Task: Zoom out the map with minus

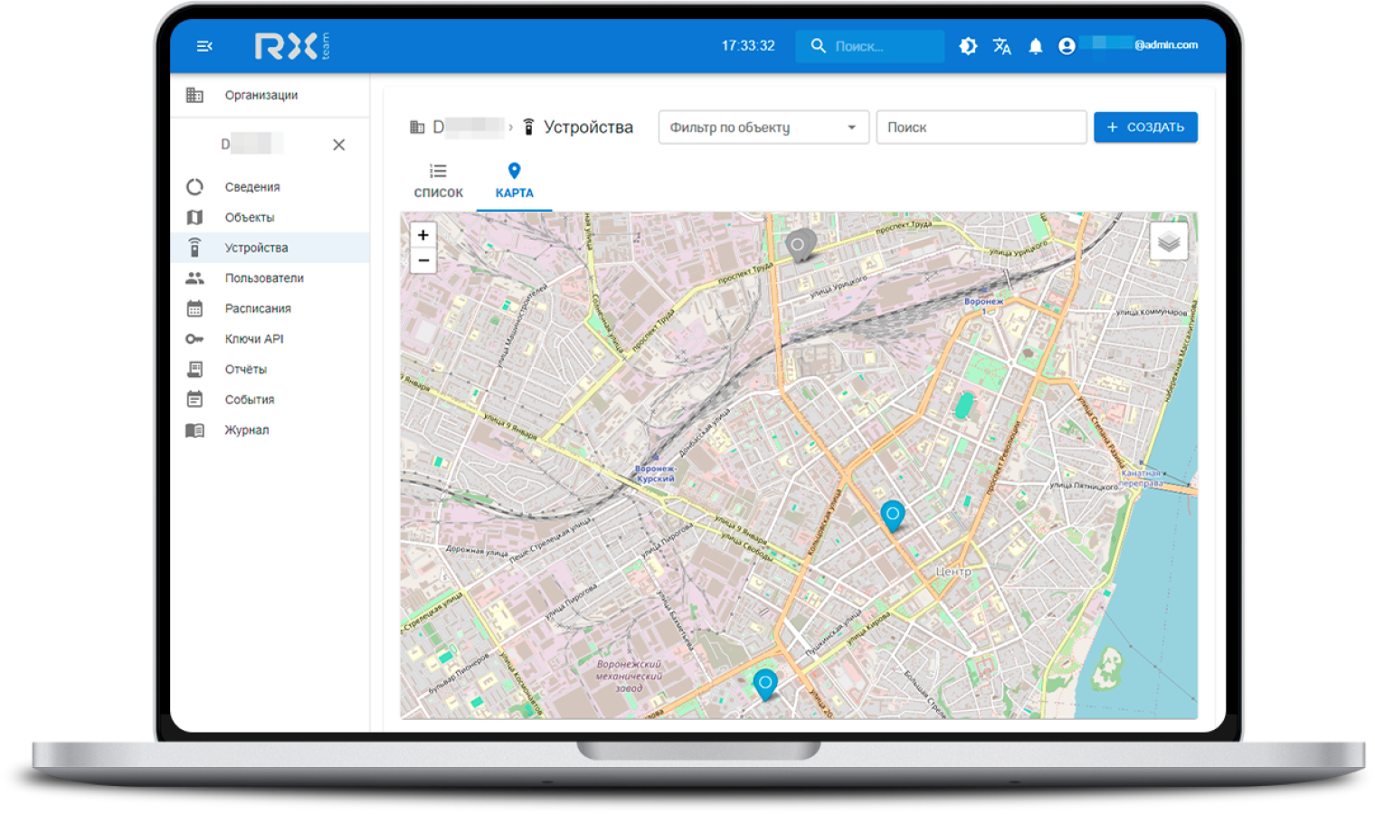Action: point(422,260)
